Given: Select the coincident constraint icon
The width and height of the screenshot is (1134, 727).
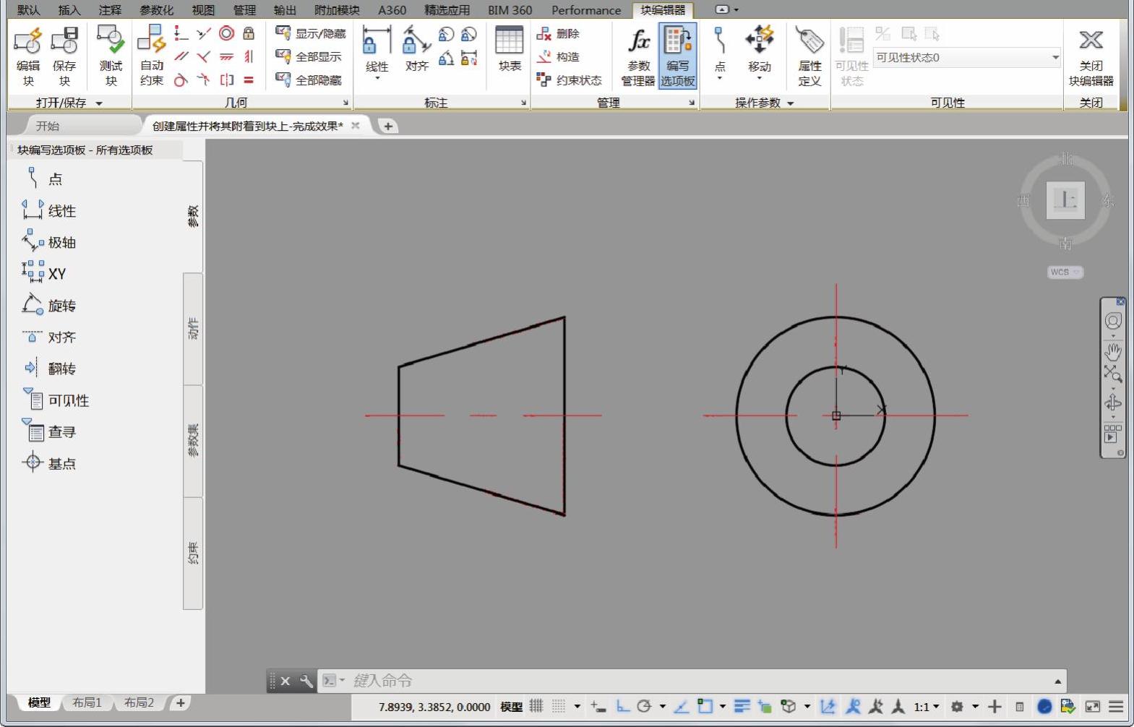Looking at the screenshot, I should click(181, 33).
